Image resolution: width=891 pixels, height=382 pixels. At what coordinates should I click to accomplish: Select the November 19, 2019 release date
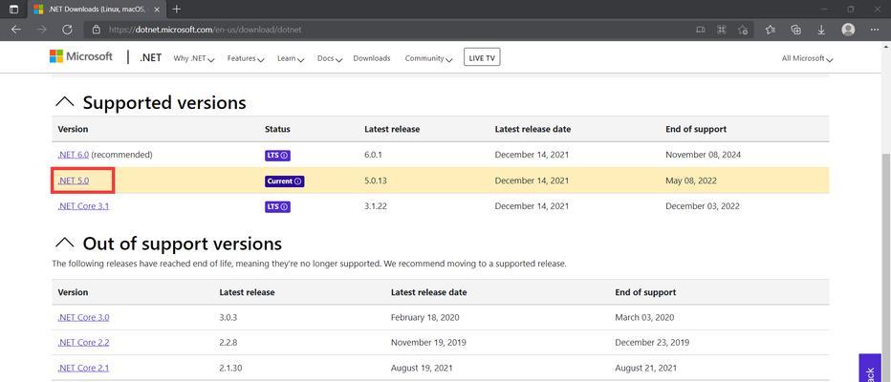(x=426, y=343)
